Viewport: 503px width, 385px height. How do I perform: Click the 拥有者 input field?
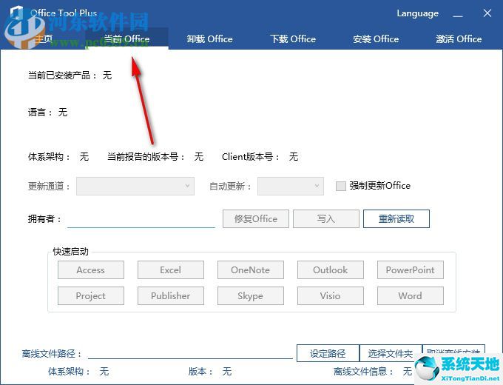pyautogui.click(x=141, y=219)
